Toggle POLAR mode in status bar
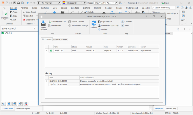The image size is (193, 115). (176, 113)
